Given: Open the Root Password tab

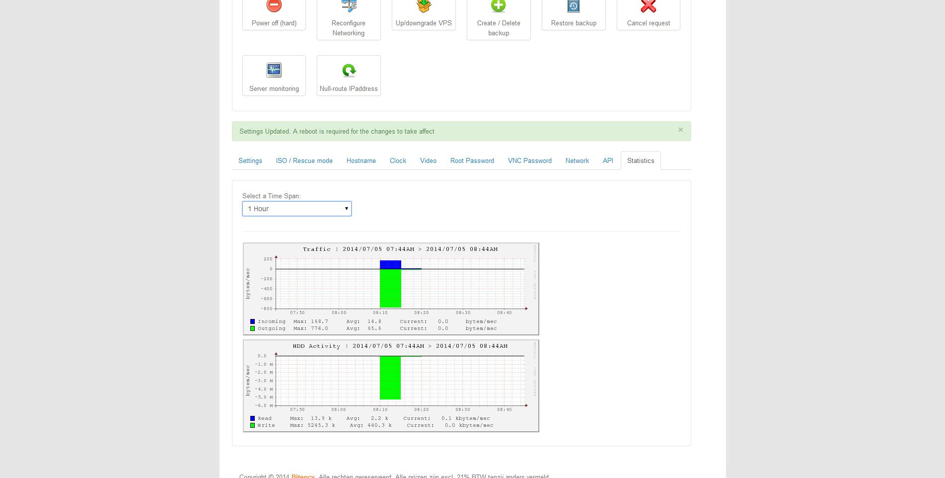Looking at the screenshot, I should 472,161.
